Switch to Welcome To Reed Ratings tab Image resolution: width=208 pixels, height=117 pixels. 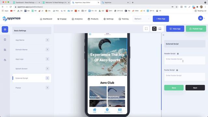[x=56, y=3]
